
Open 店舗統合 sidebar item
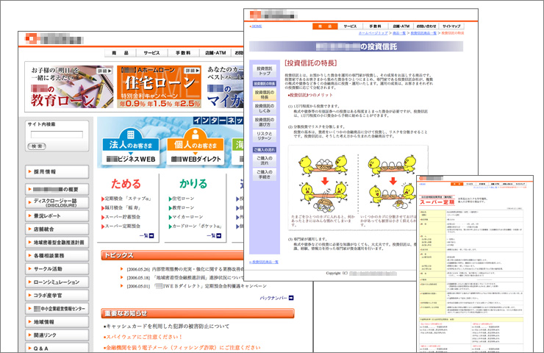(x=57, y=229)
